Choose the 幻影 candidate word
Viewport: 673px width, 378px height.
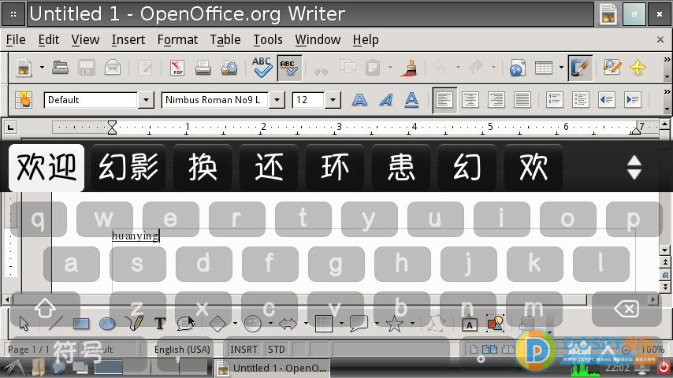tap(128, 167)
